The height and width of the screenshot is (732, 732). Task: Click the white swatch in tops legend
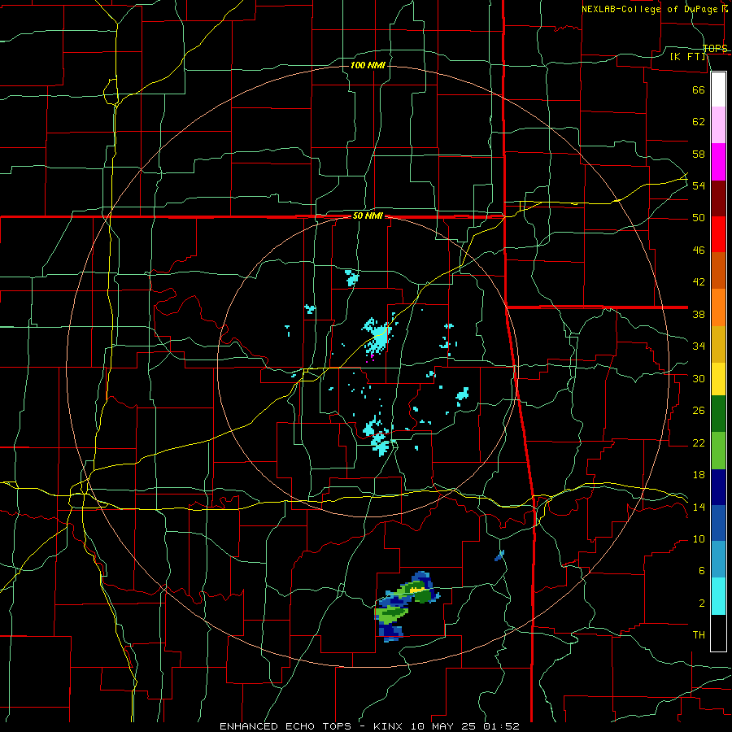coord(718,89)
